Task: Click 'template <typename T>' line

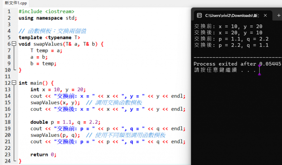Action: 49,37
